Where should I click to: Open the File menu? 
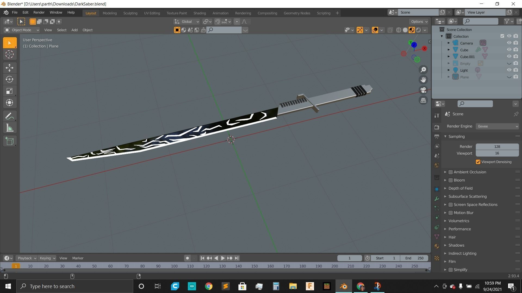coord(15,12)
